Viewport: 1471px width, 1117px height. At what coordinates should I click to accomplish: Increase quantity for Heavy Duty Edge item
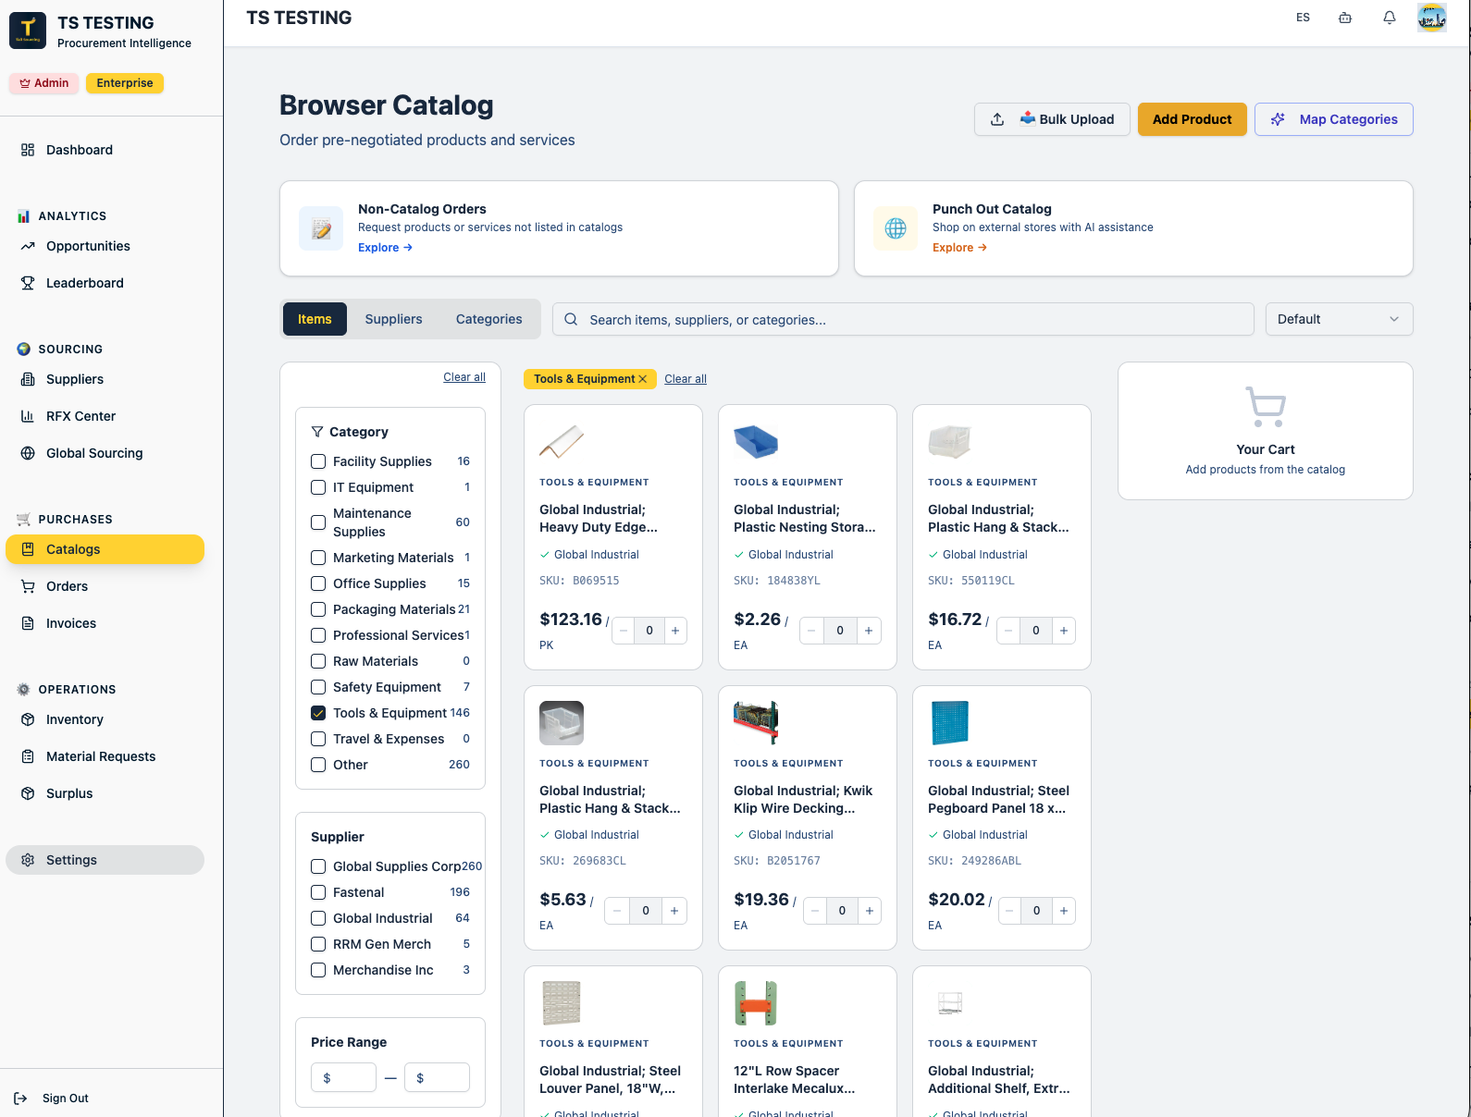[675, 631]
